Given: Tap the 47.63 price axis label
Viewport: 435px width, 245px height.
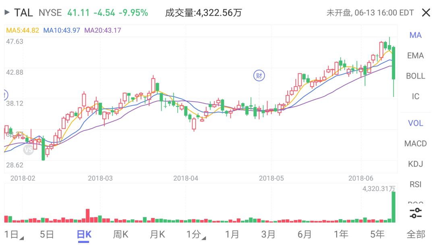Looking at the screenshot, I should [x=15, y=42].
